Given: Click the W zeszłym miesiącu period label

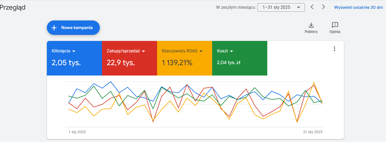Looking at the screenshot, I should point(236,7).
